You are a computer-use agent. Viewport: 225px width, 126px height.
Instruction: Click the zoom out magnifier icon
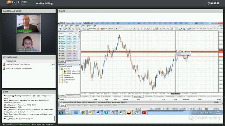[x=168, y=29]
